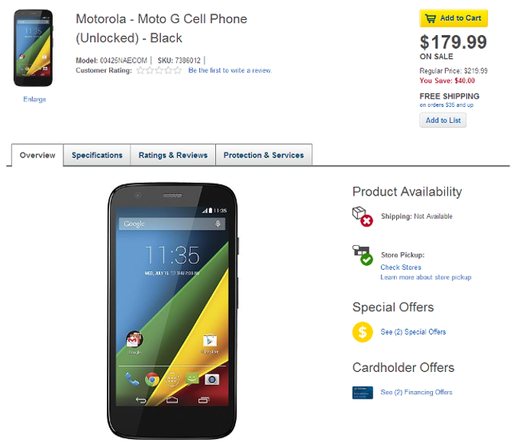Screen dimensions: 519x443
Task: Open 'See (2) Financing Offers' link
Action: [416, 393]
